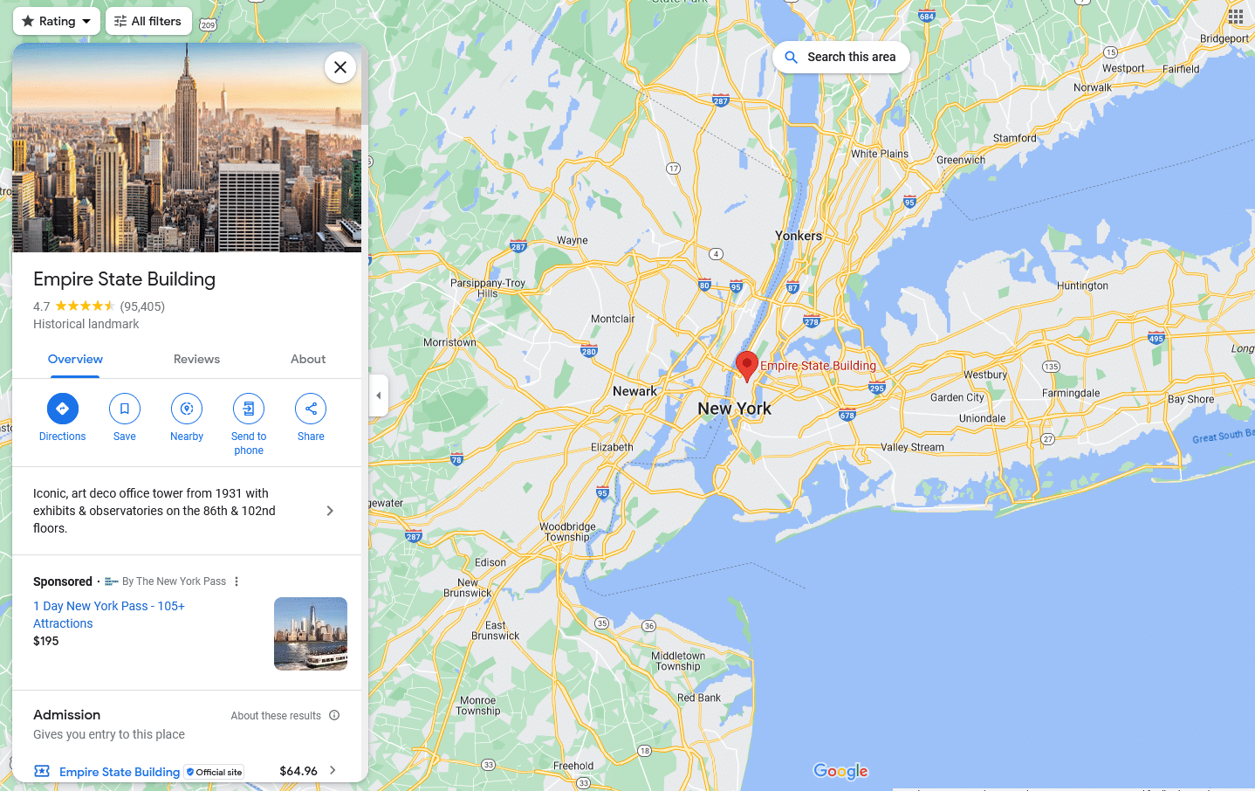Switch to the Reviews tab

[196, 359]
